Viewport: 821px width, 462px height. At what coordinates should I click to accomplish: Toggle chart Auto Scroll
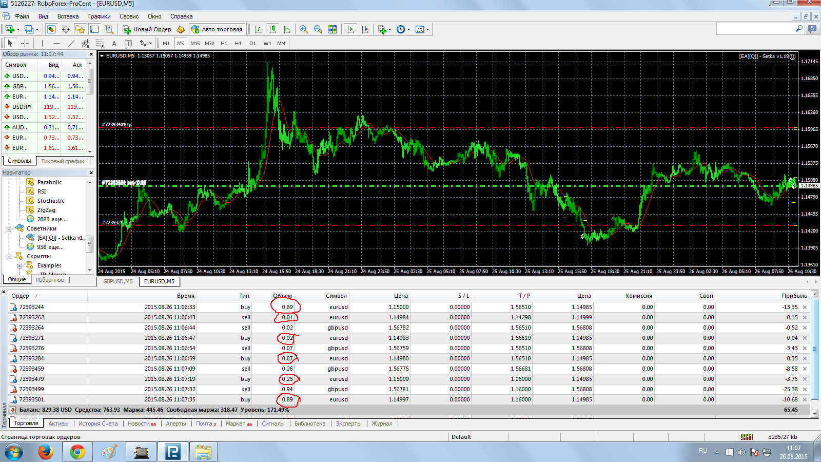click(350, 29)
